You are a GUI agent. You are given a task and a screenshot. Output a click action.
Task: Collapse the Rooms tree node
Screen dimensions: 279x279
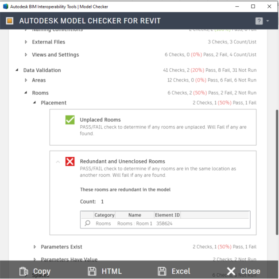pyautogui.click(x=26, y=93)
